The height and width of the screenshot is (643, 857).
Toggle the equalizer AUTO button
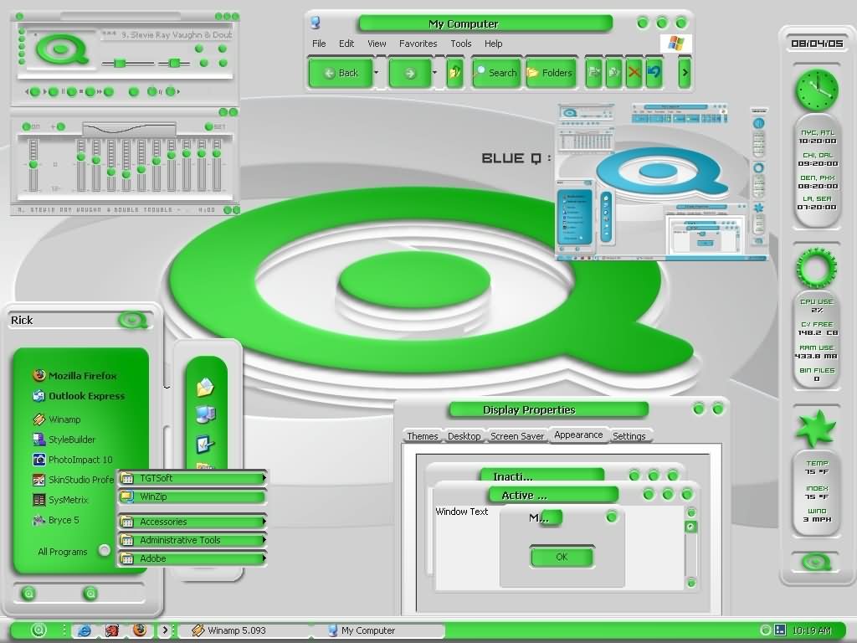(x=60, y=127)
